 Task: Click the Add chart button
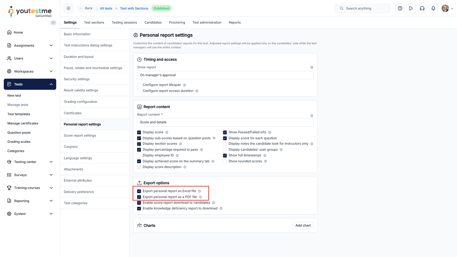point(303,226)
